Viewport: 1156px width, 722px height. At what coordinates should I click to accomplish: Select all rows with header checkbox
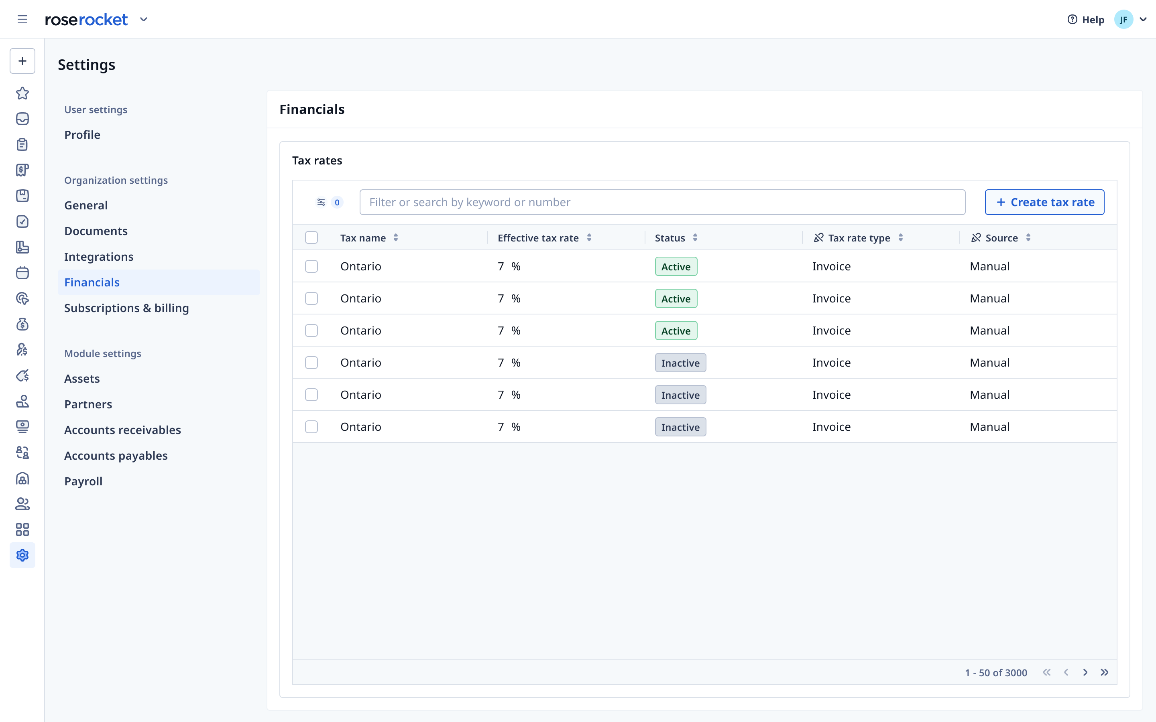coord(311,238)
